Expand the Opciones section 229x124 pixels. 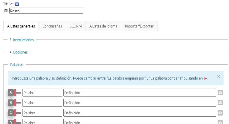(x=20, y=52)
